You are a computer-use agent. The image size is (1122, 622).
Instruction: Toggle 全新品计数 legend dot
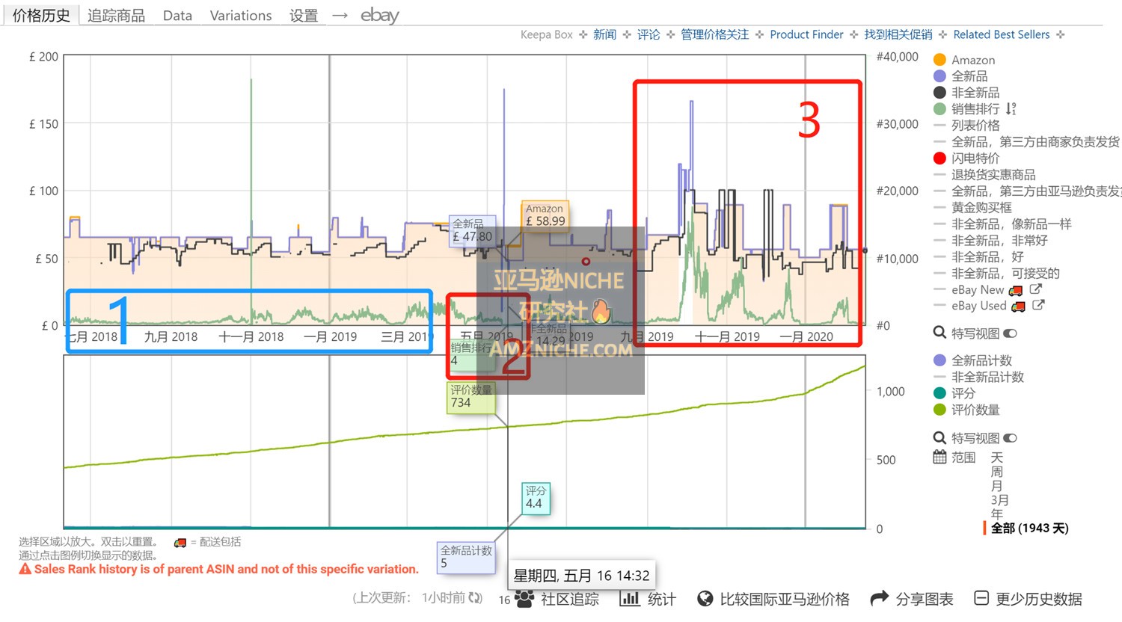pos(939,360)
